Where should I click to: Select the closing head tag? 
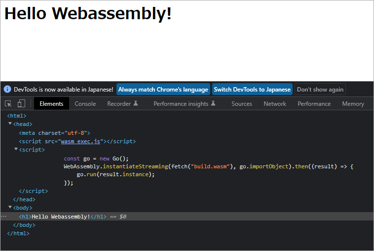click(24, 199)
